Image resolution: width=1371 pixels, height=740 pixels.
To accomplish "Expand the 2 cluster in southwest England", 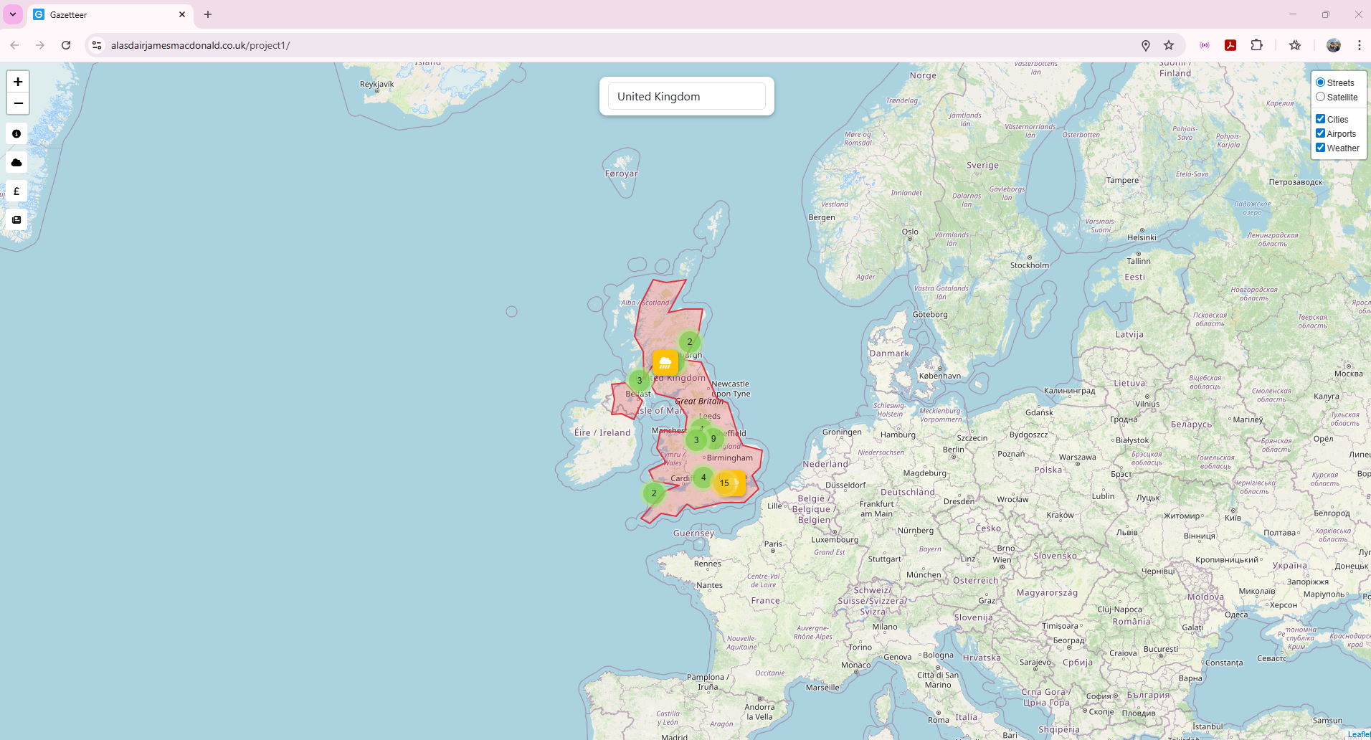I will coord(654,493).
